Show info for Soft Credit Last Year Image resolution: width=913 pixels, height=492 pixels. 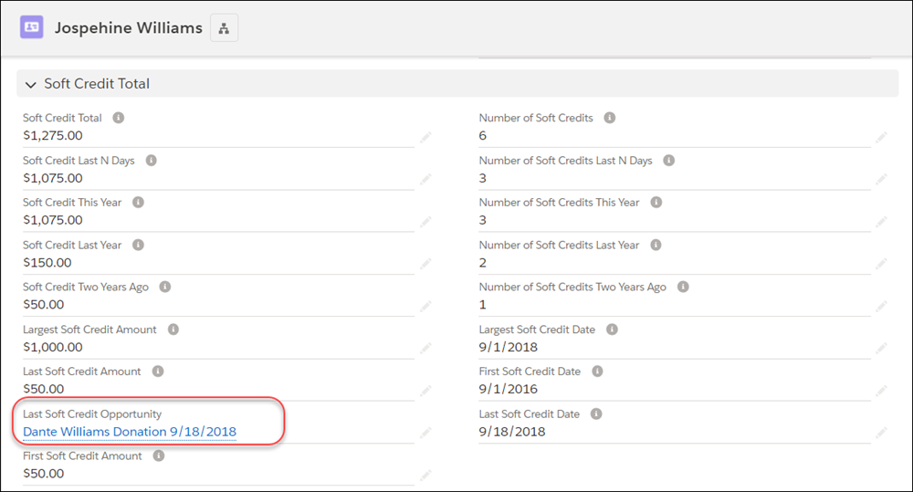(138, 245)
